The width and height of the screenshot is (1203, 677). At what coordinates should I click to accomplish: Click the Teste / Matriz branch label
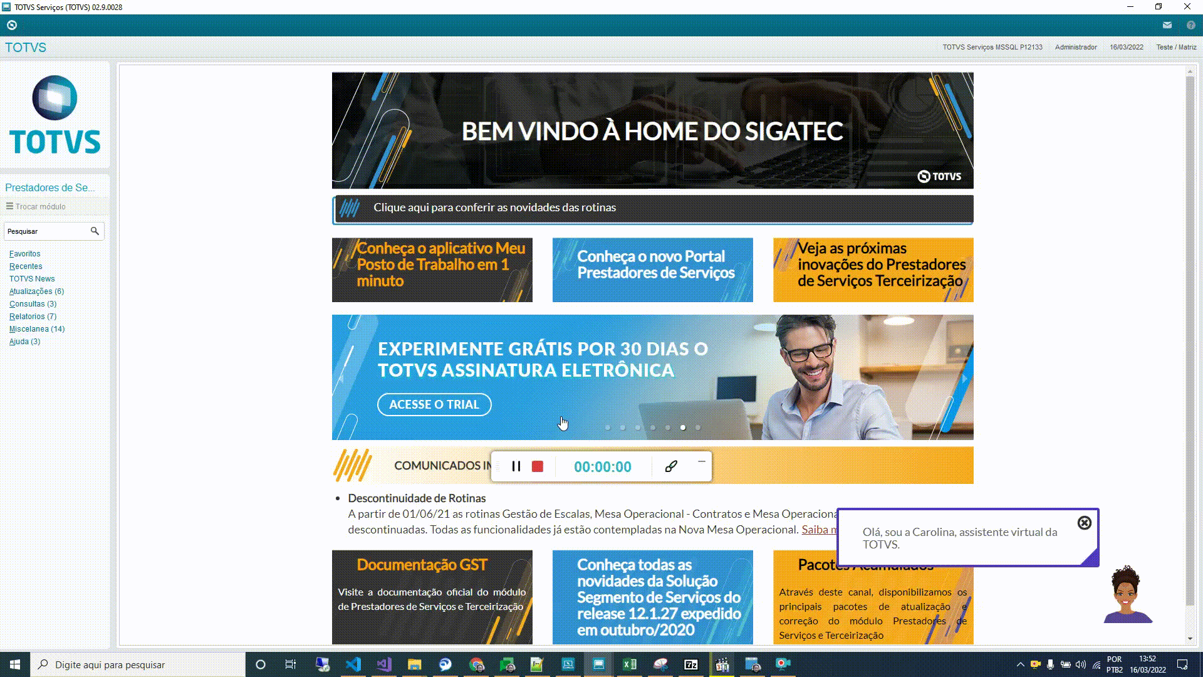pos(1176,47)
